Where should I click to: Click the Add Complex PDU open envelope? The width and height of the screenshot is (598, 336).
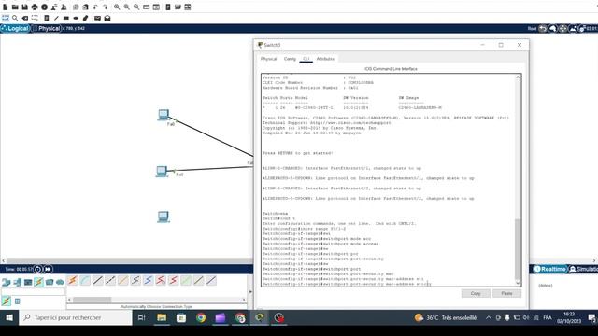click(107, 18)
